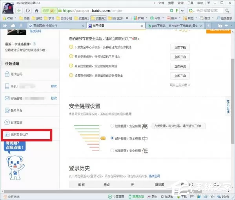Click the page refresh icon
The image size is (235, 200).
[28, 11]
